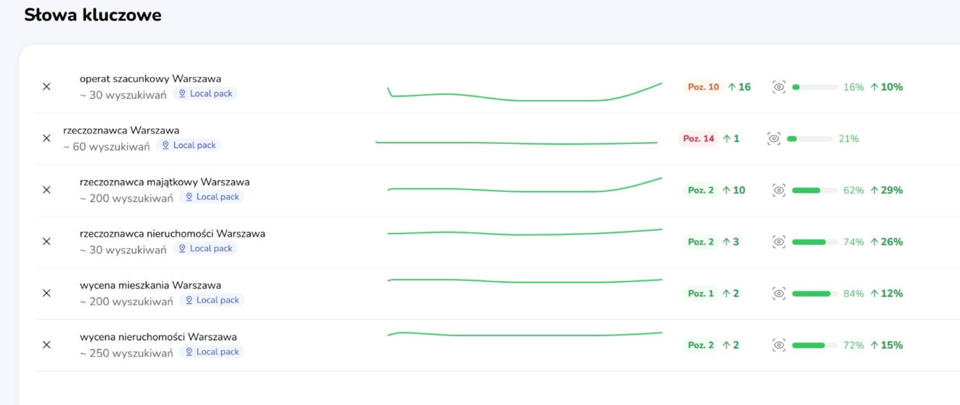960x405 pixels.
Task: Click X next to 'wycena mieszkania Warszawa'
Action: (46, 293)
